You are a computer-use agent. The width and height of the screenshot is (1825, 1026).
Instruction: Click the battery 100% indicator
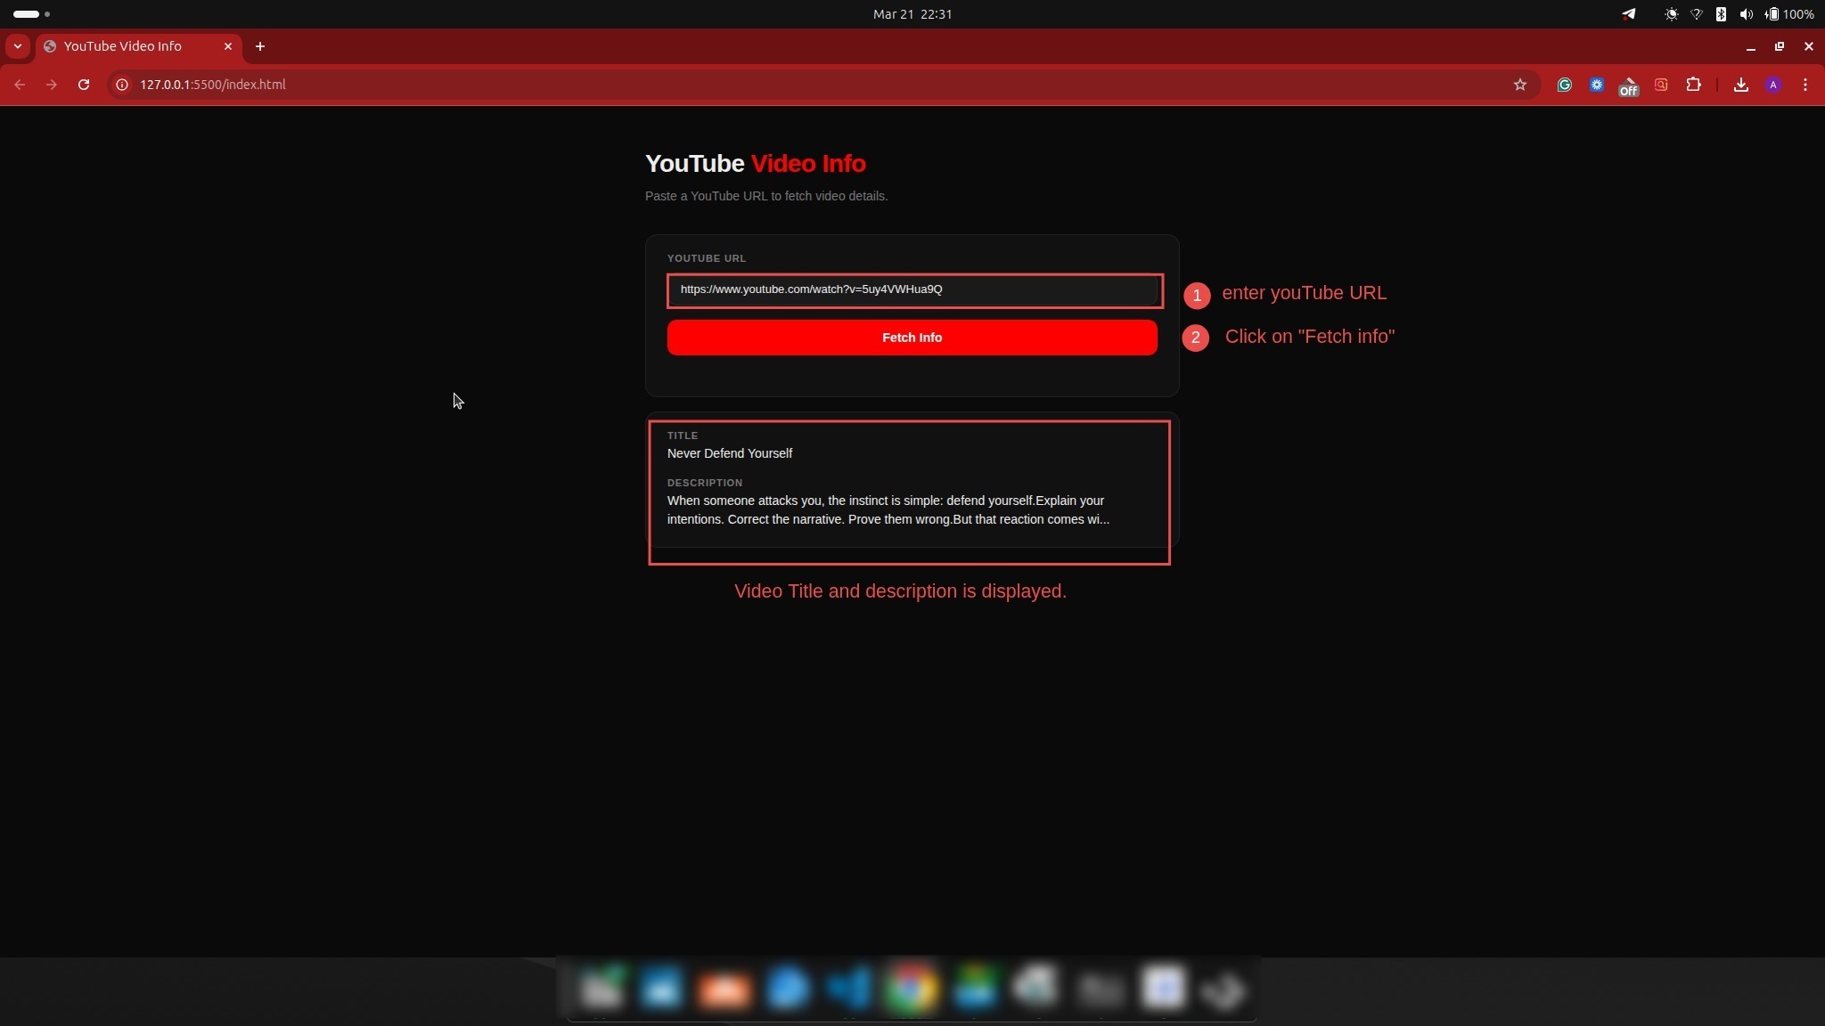pyautogui.click(x=1789, y=14)
